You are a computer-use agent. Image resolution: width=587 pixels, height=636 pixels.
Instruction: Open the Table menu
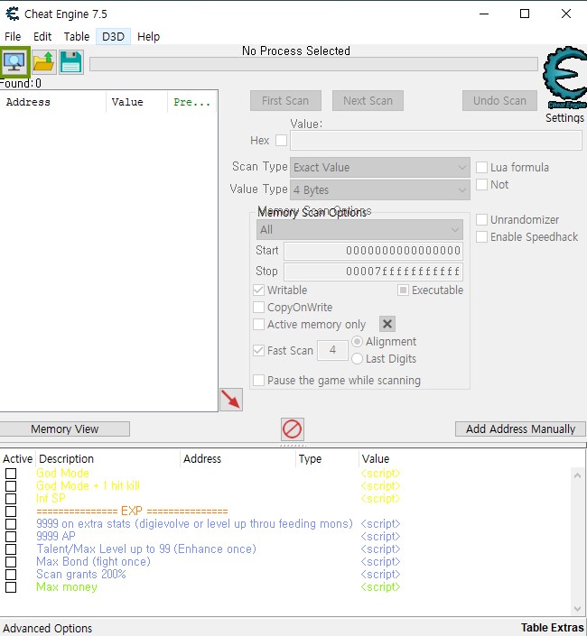[76, 37]
